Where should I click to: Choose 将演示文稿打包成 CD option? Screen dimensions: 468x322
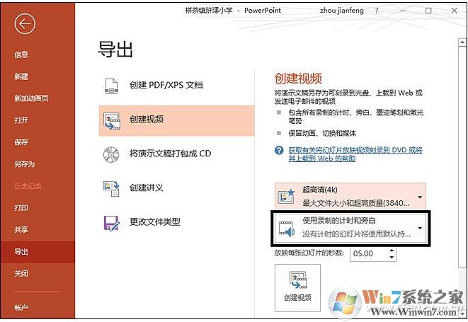pos(177,154)
